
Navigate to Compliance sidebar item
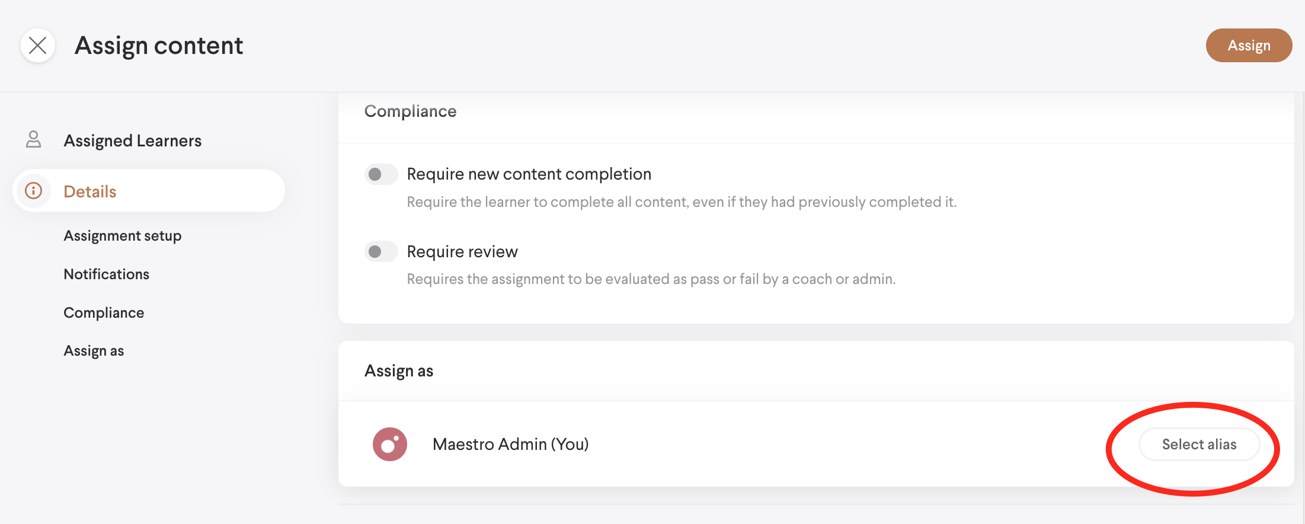(104, 313)
